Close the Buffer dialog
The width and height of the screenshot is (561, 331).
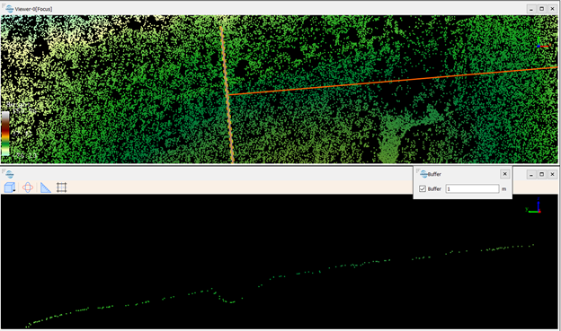pyautogui.click(x=505, y=174)
